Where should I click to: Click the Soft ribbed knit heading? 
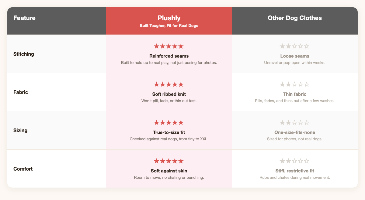(169, 94)
